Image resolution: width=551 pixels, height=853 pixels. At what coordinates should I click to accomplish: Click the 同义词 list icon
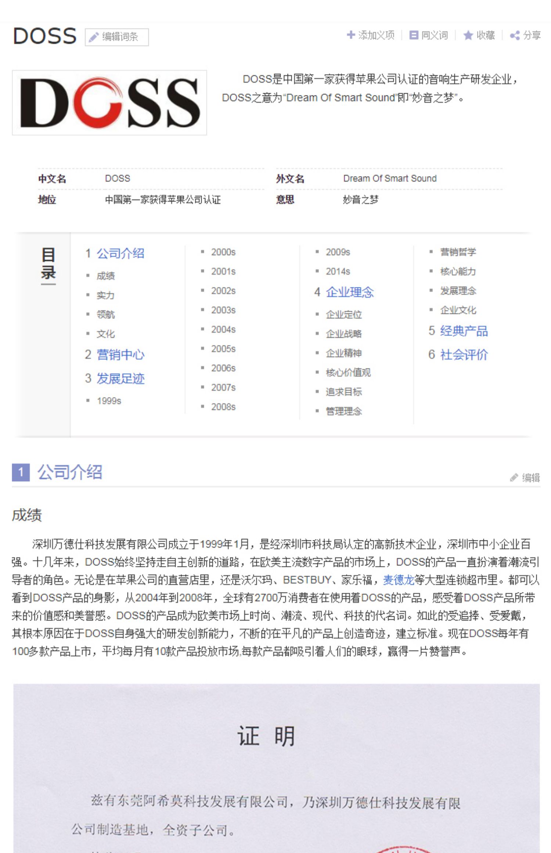tap(414, 35)
